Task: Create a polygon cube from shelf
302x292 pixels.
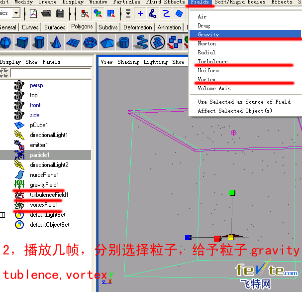Action: coord(22,42)
